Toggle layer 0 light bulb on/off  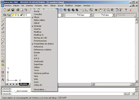(13, 15)
